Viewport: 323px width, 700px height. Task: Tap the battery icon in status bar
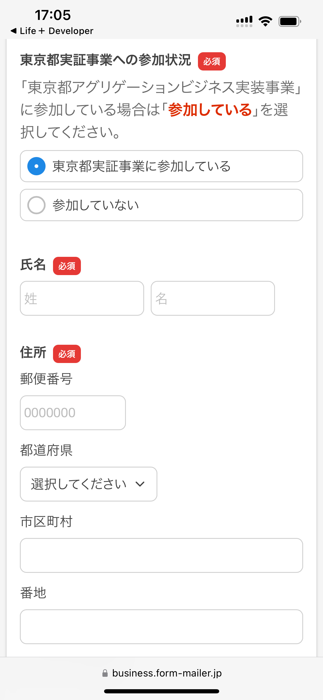[290, 21]
